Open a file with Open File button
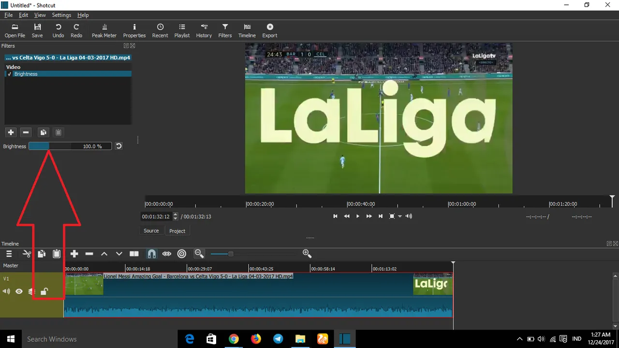This screenshot has width=619, height=348. [x=15, y=31]
